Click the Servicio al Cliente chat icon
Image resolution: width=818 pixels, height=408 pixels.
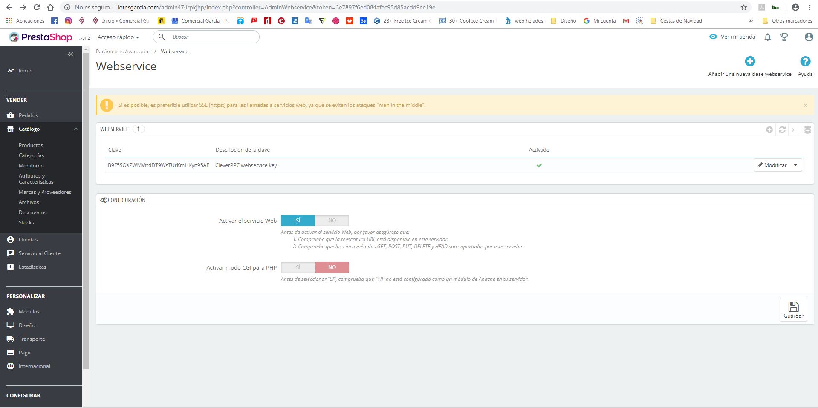pos(11,253)
